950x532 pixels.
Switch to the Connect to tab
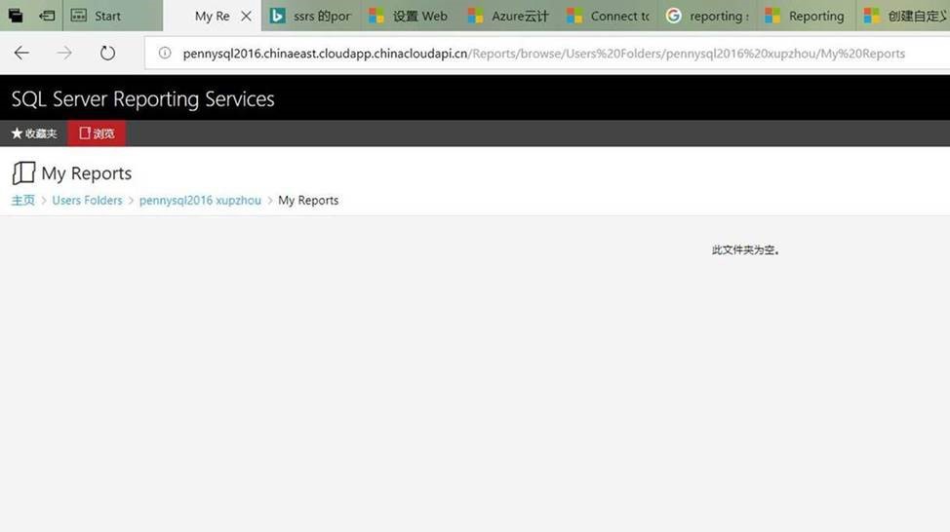pos(609,16)
